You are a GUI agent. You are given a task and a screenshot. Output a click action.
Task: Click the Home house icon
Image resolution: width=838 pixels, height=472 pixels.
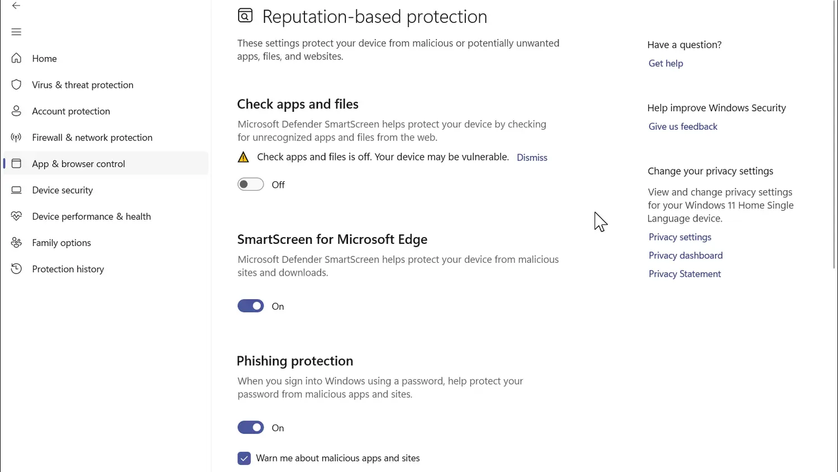[16, 58]
